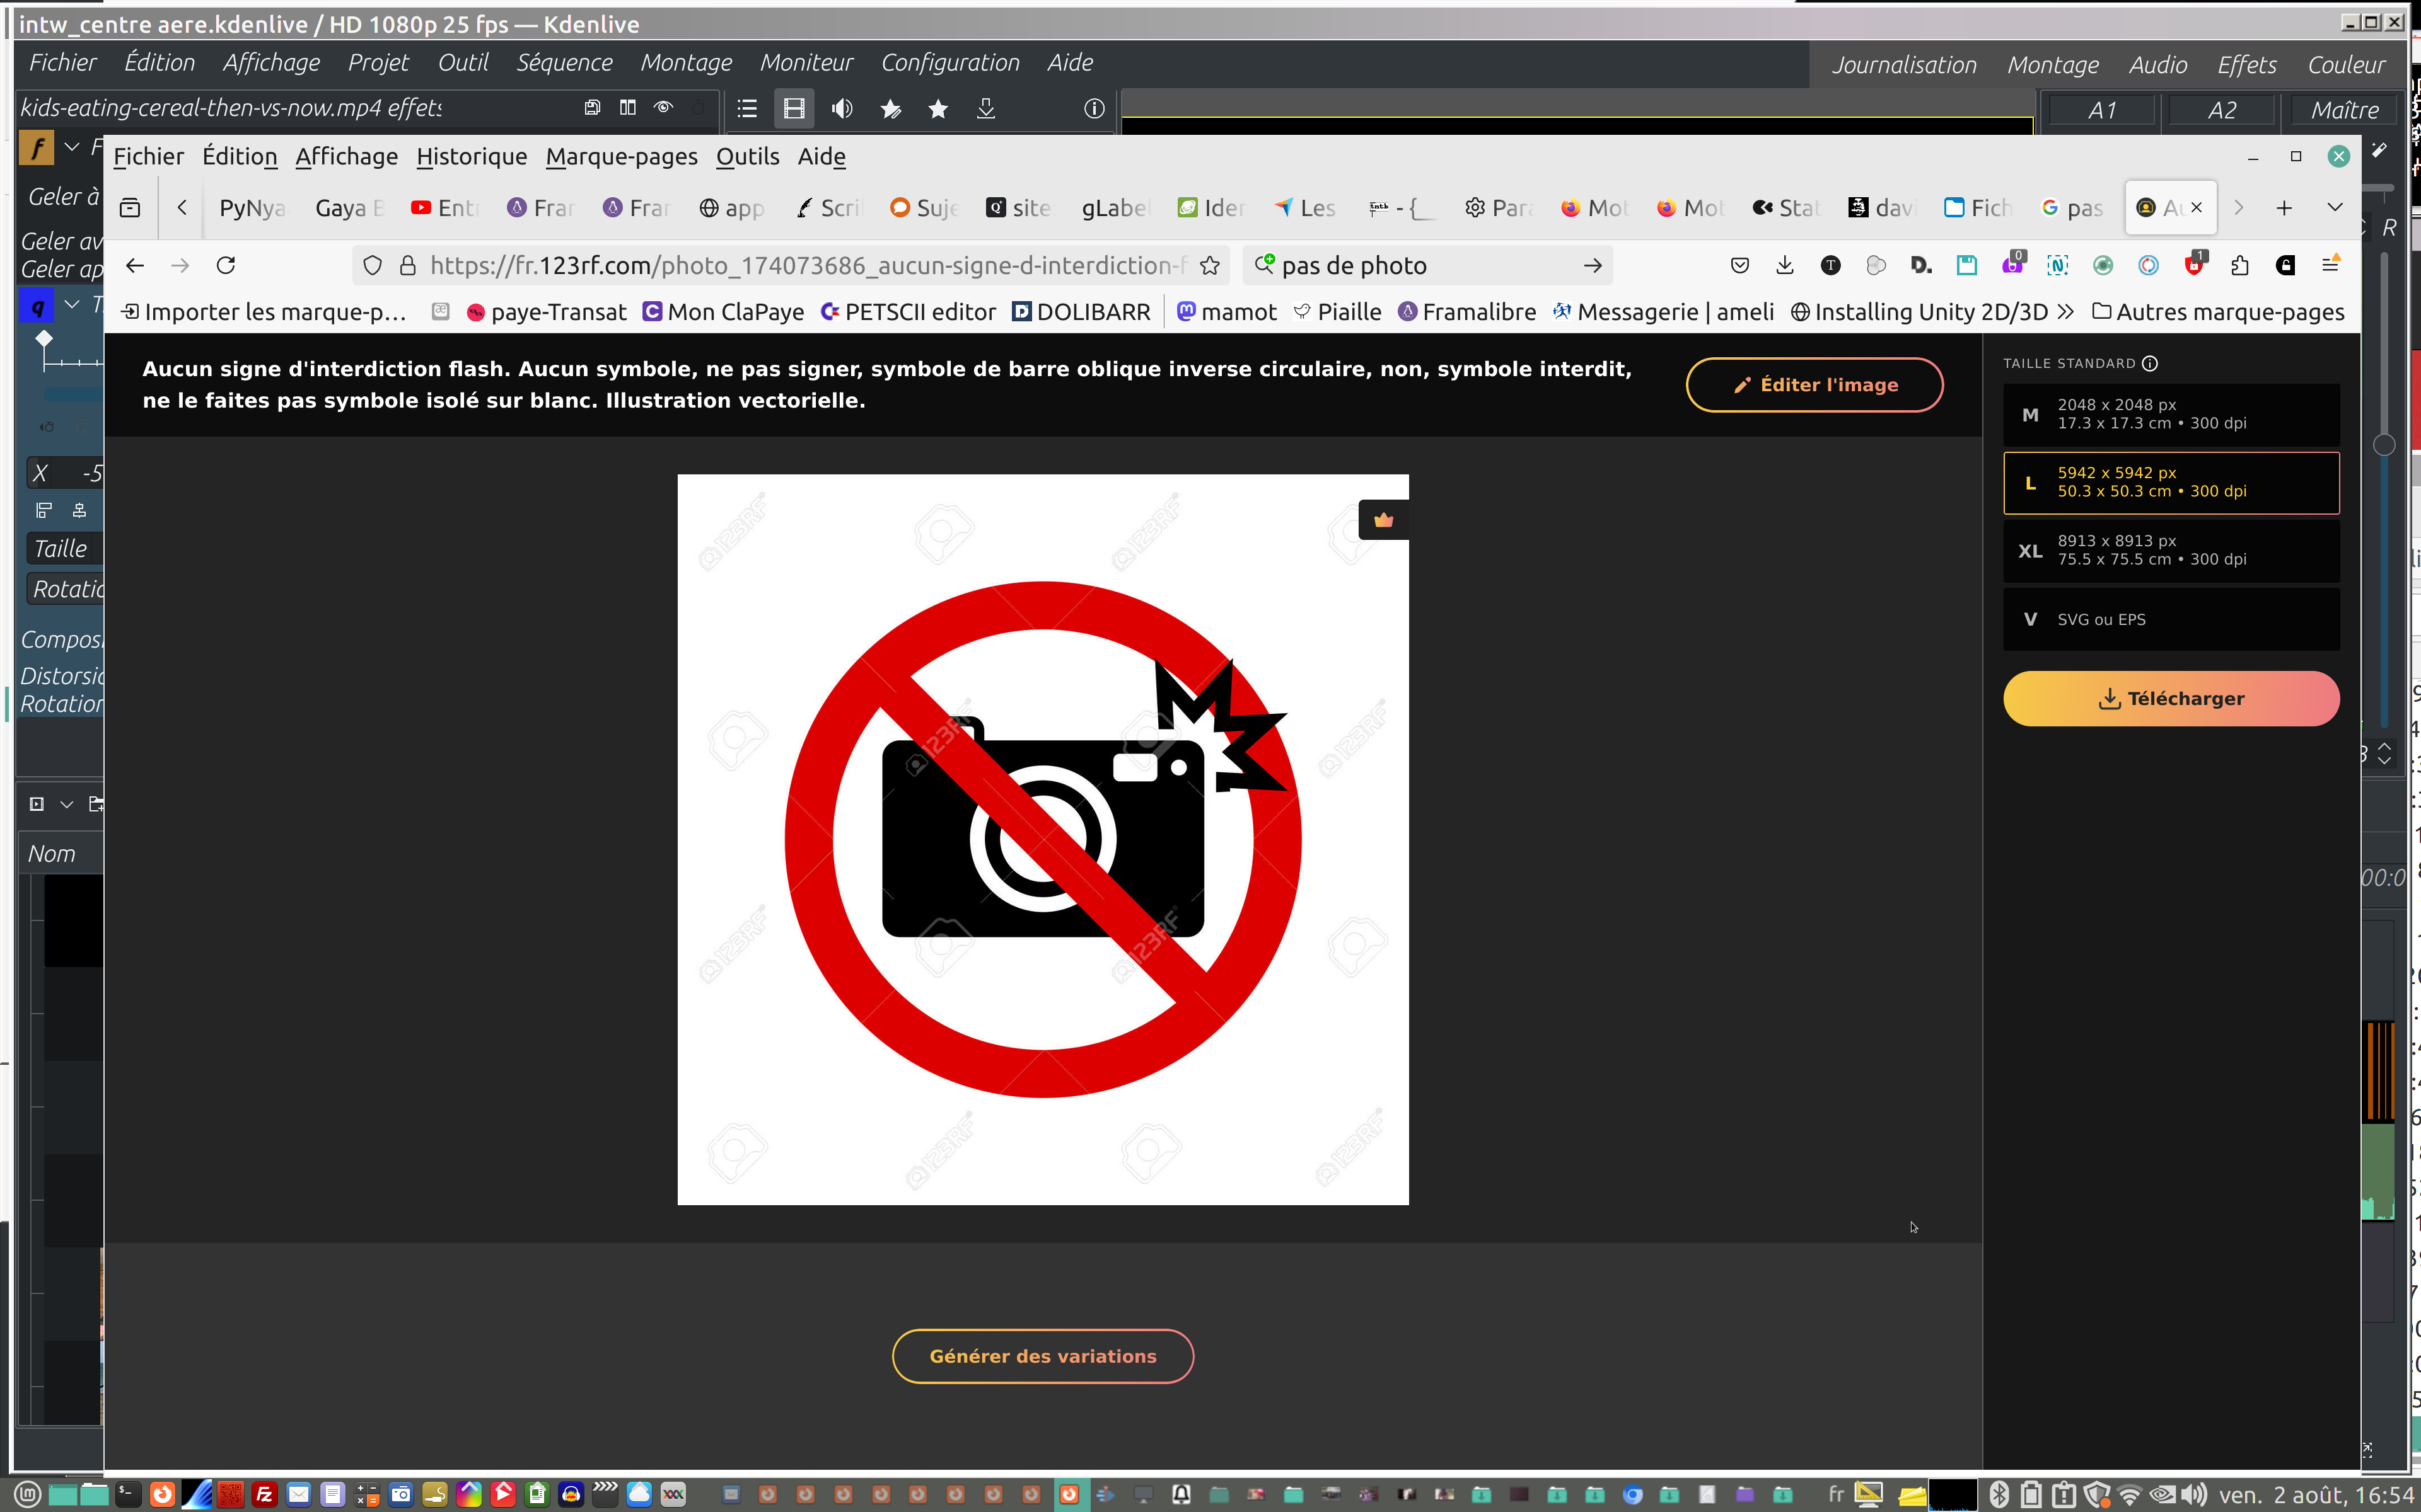The image size is (2421, 1512).
Task: Reload the 123rf page
Action: pos(226,265)
